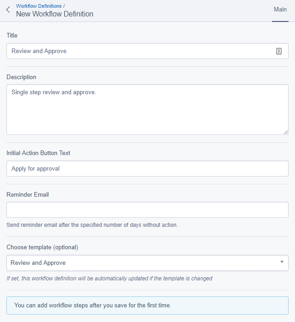Click the Description box resize handle
This screenshot has width=295, height=322.
[285, 132]
